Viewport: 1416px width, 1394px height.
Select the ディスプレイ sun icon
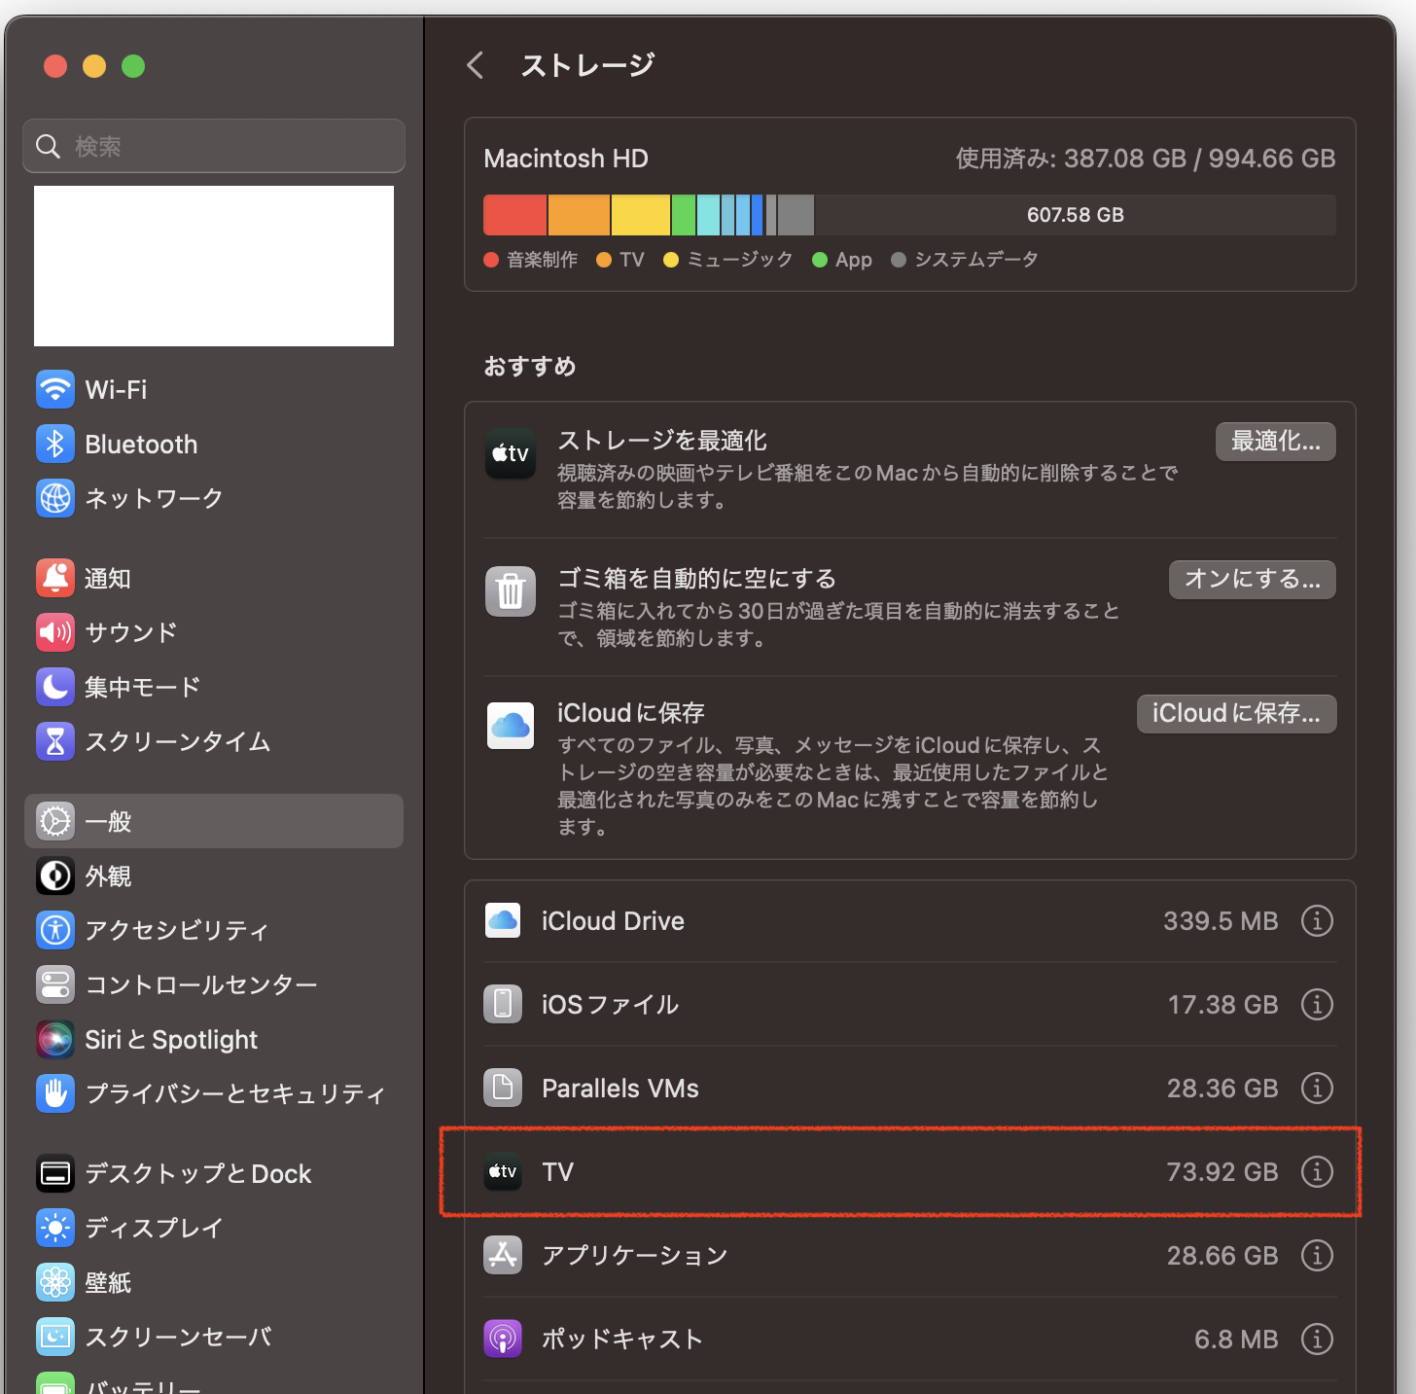point(55,1228)
